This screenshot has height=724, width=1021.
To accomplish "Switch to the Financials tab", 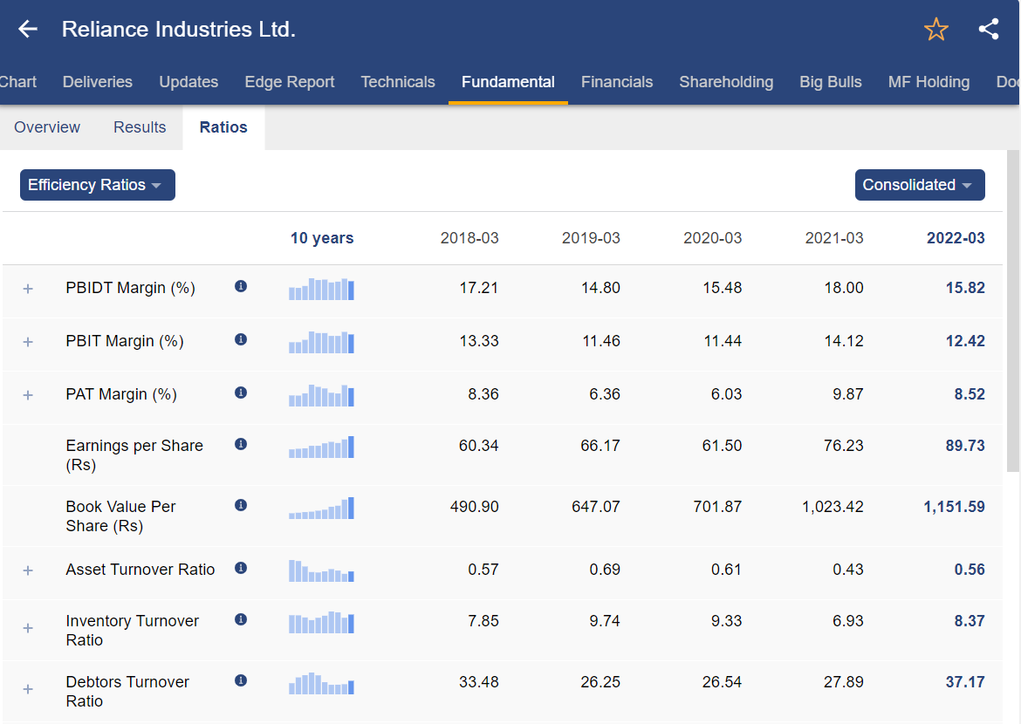I will click(616, 82).
